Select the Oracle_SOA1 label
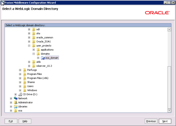The width and height of the screenshot is (176, 126). point(43,42)
